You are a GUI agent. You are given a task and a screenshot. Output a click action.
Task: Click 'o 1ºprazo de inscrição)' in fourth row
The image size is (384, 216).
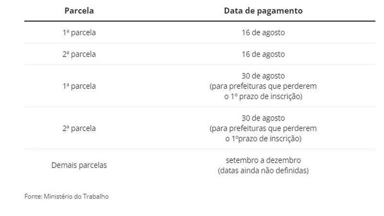coord(263,138)
